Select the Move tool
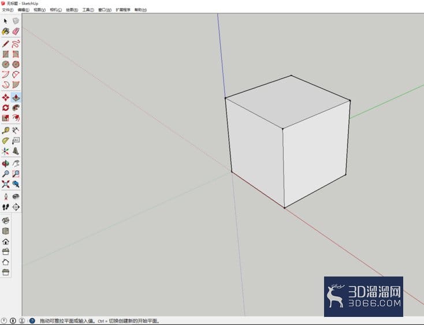This screenshot has height=325, width=424. coord(5,98)
